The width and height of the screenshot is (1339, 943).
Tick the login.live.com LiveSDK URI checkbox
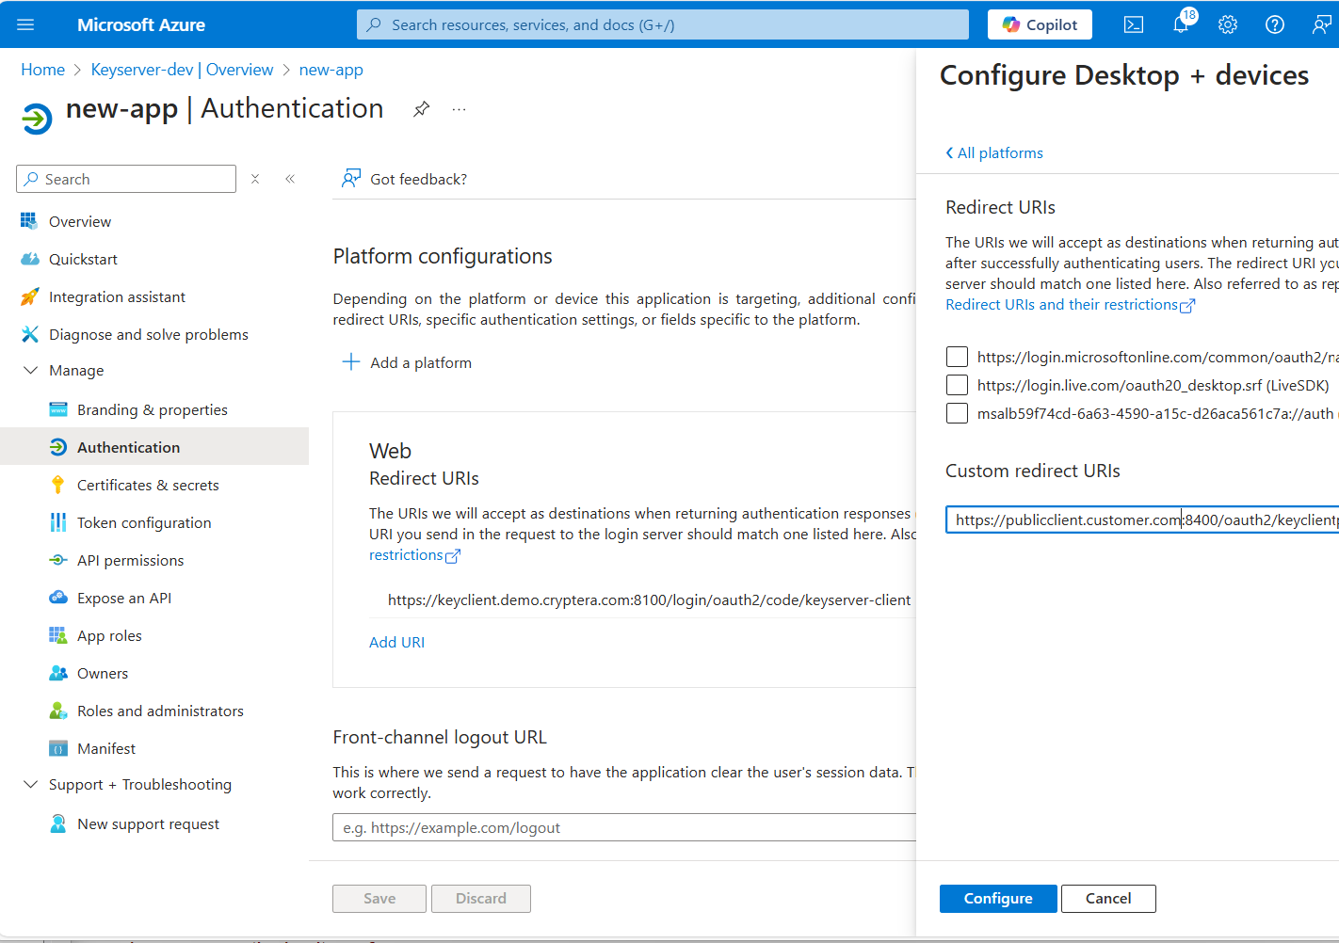click(957, 385)
